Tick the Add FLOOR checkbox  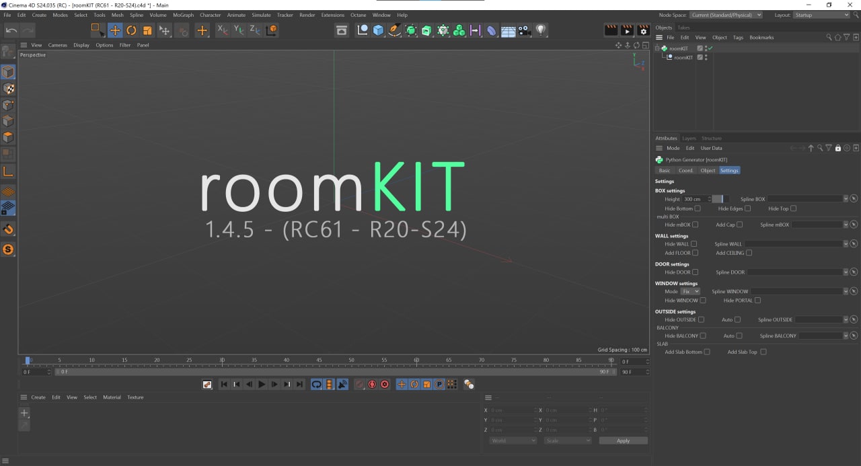[x=696, y=253]
